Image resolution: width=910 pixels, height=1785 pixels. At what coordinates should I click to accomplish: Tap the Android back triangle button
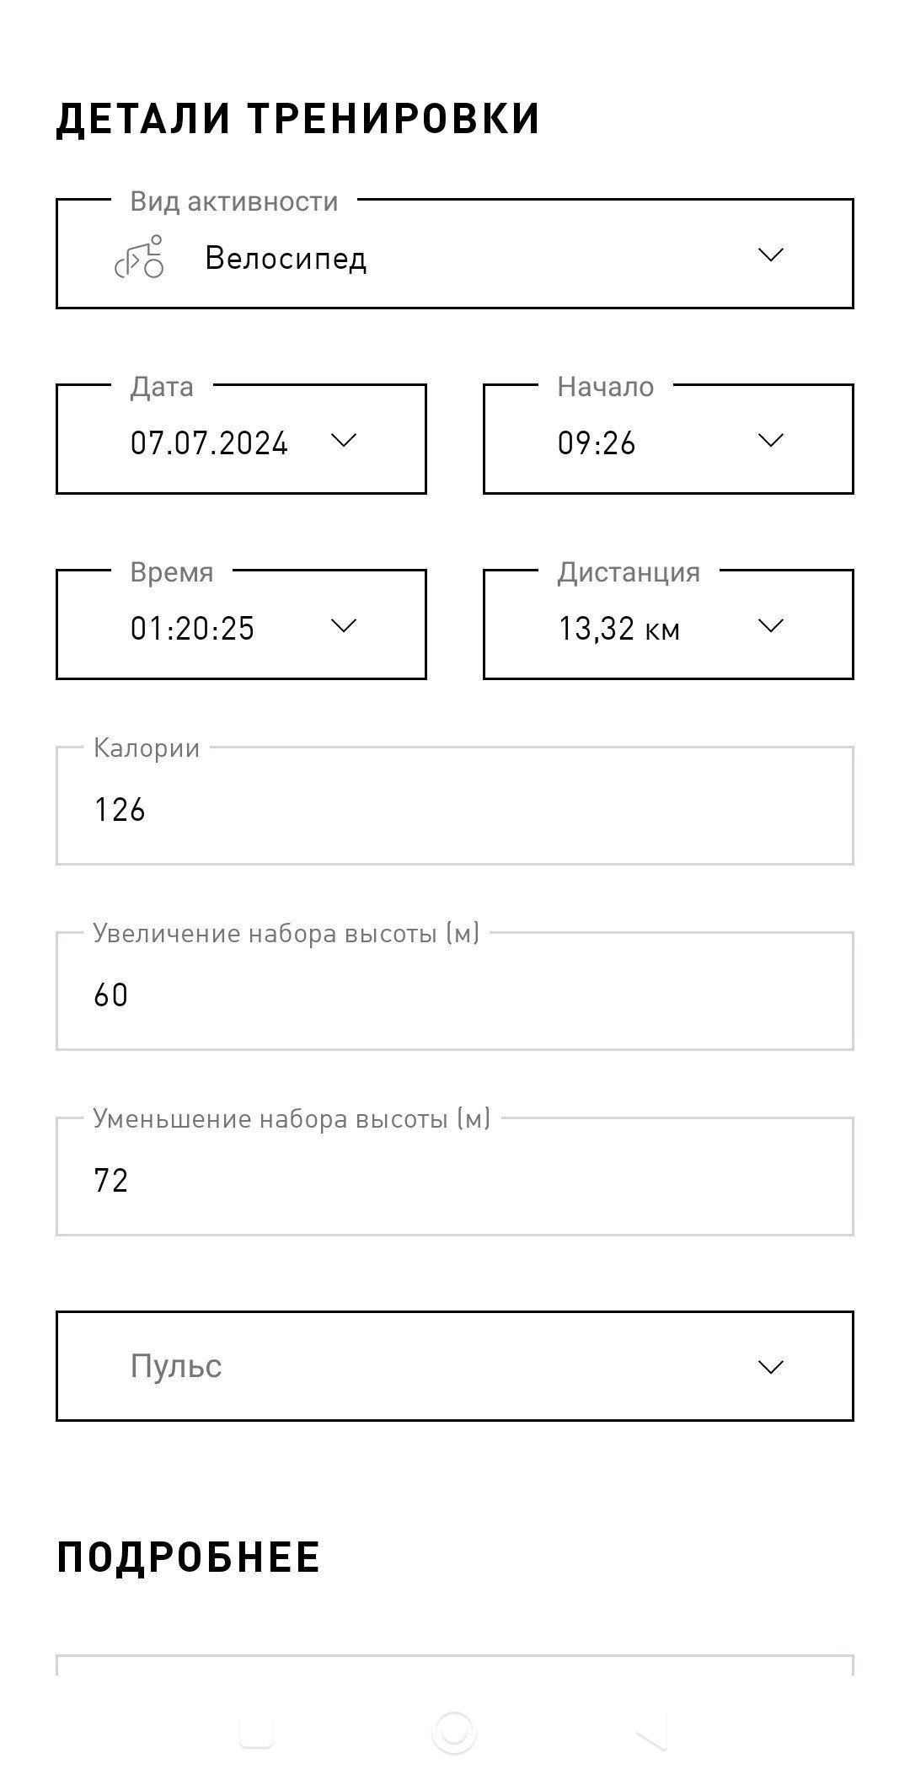pyautogui.click(x=651, y=1732)
